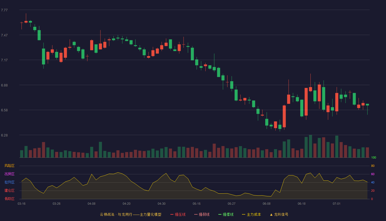
Task: Click the 低吸区 zone label
Action: (9, 199)
